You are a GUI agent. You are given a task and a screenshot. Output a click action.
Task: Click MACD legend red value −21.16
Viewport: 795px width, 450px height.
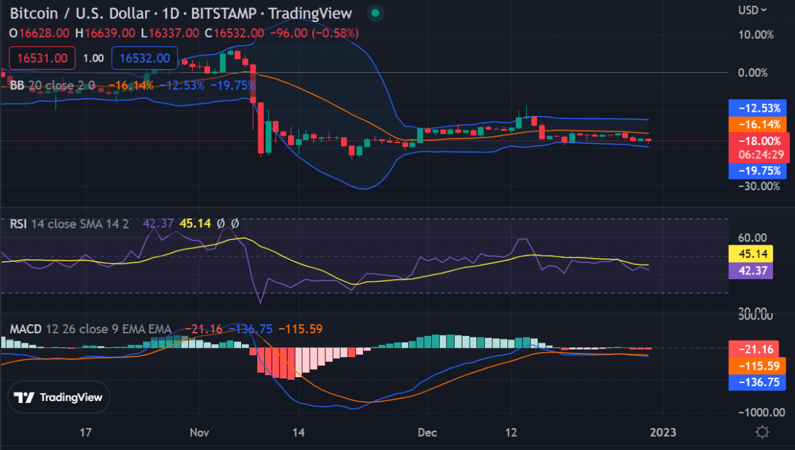203,329
